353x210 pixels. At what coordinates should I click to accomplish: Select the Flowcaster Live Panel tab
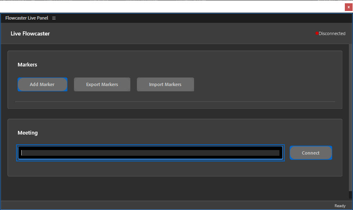pyautogui.click(x=27, y=18)
